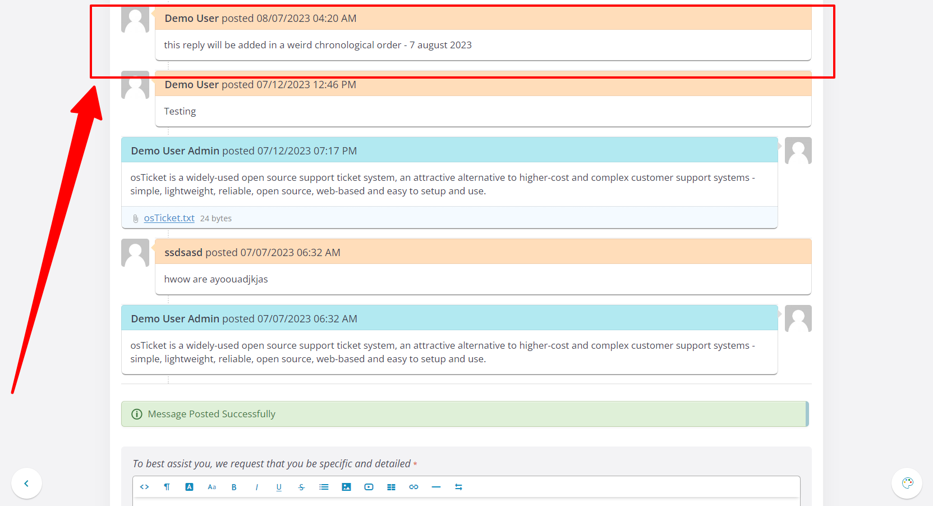The height and width of the screenshot is (506, 933).
Task: Open the osTicket.txt attachment link
Action: click(169, 218)
